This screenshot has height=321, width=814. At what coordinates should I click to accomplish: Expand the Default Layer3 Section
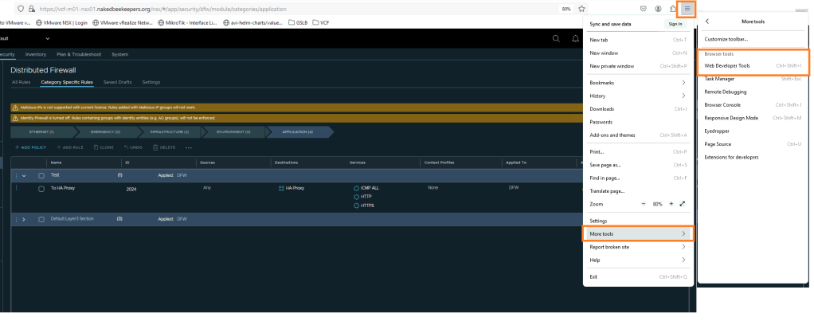(x=24, y=218)
